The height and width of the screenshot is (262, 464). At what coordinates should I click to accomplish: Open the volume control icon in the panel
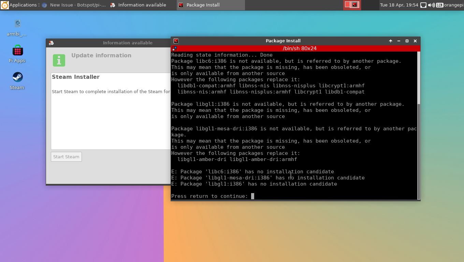[431, 5]
